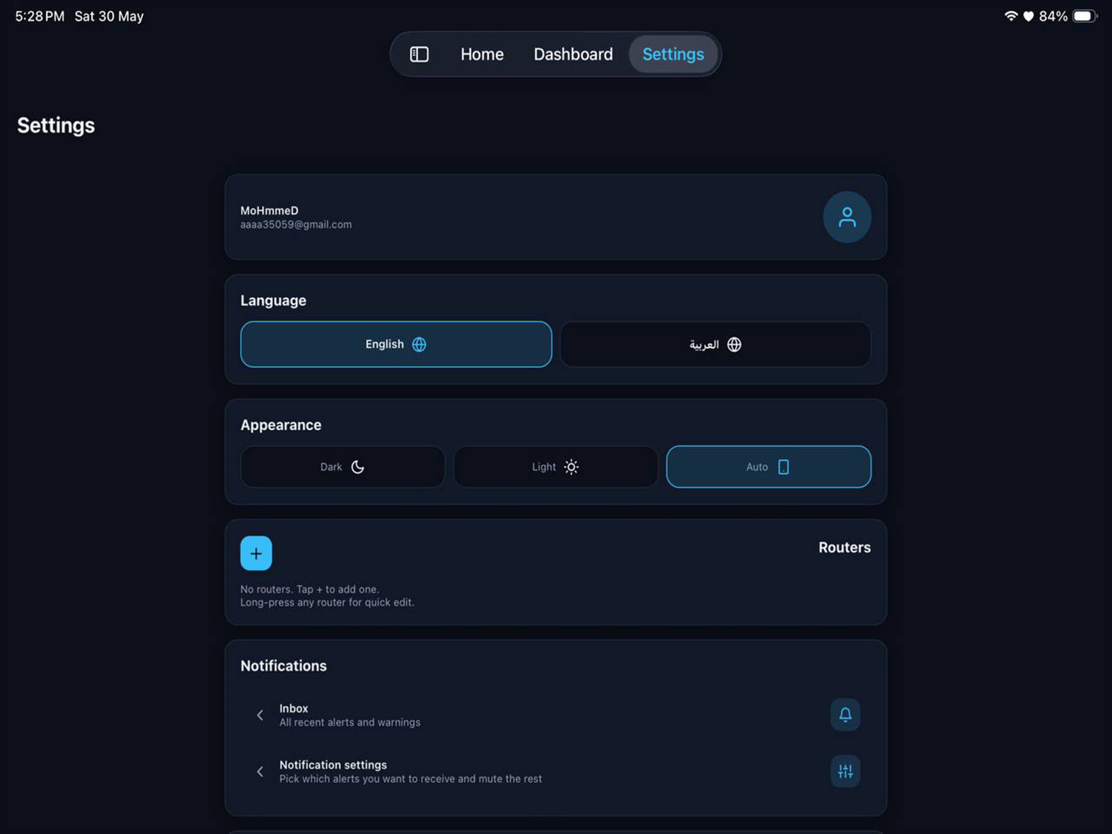Click the 'No routers. Tap + to add one.' text
1112x834 pixels.
[310, 589]
